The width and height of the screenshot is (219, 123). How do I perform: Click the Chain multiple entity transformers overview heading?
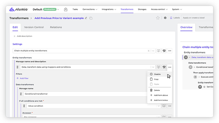tap(198, 47)
